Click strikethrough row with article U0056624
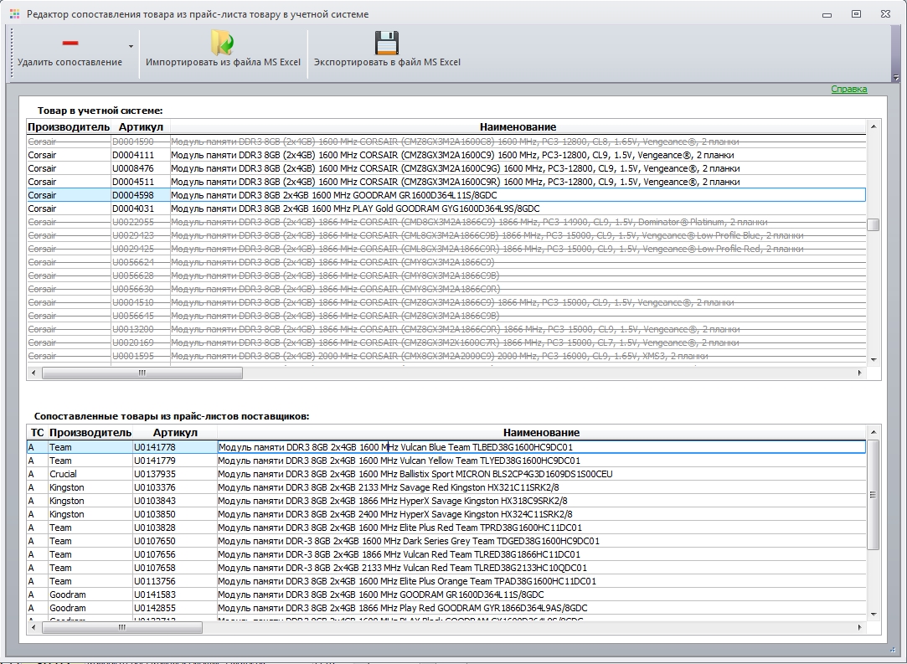 tap(446, 262)
